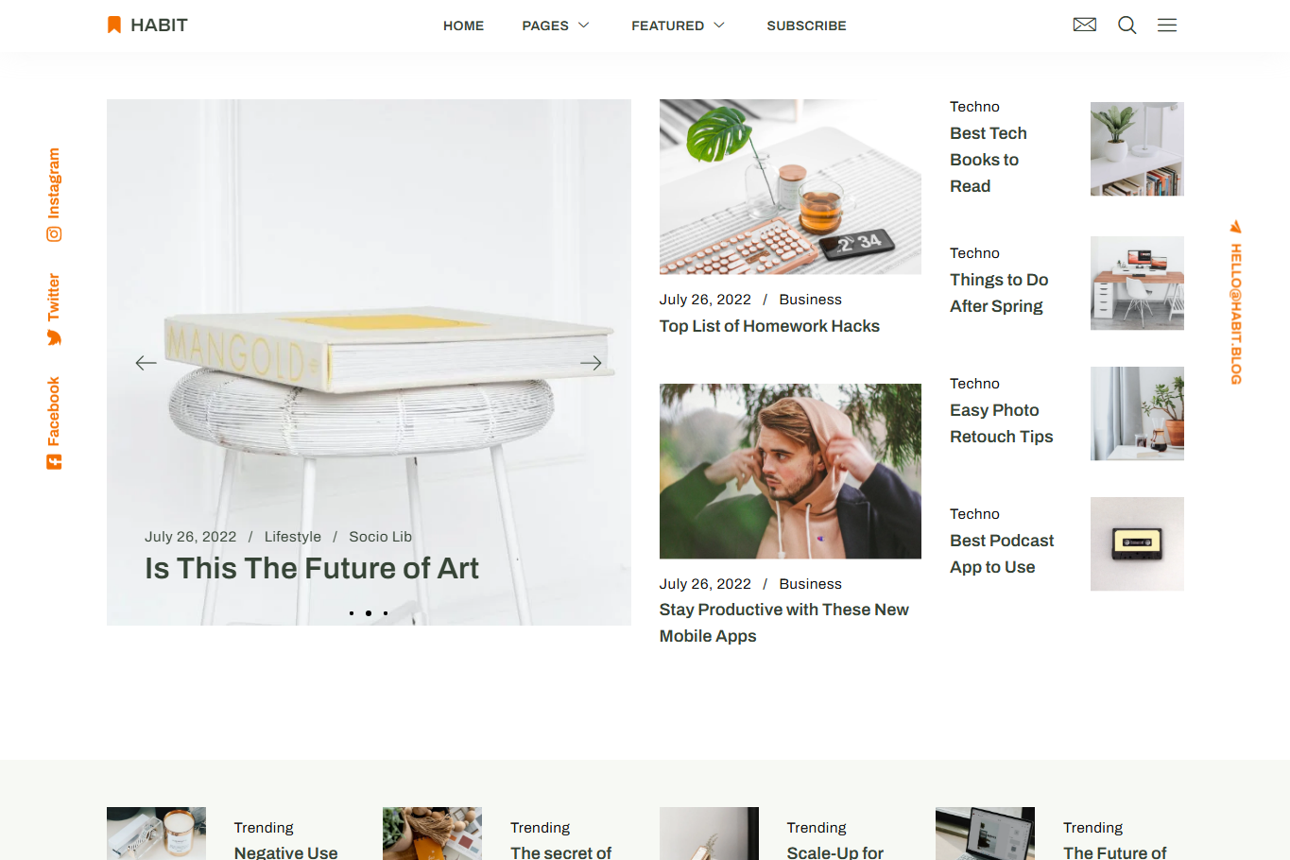Advance slider with right arrow

pyautogui.click(x=591, y=363)
